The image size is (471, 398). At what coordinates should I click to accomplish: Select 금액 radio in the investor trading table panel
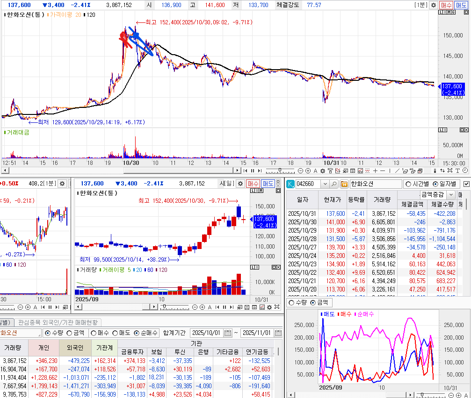click(69, 333)
